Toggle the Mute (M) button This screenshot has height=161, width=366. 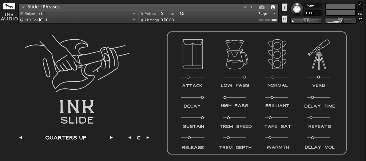[x=285, y=19]
